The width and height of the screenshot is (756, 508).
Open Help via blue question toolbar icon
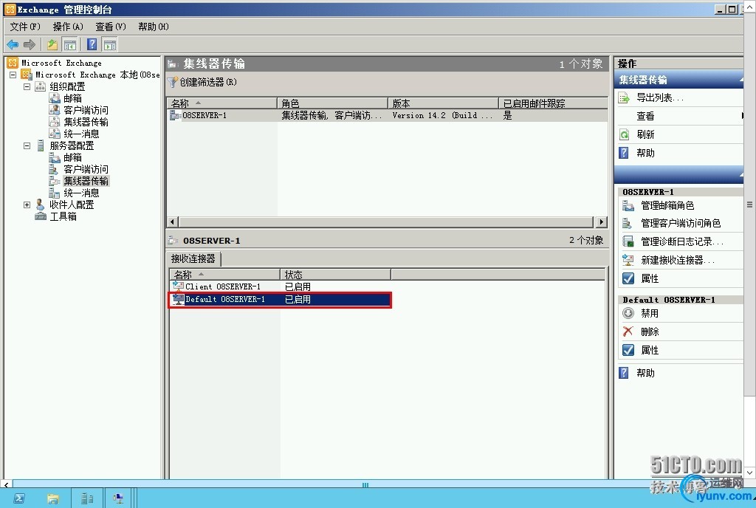tap(92, 45)
